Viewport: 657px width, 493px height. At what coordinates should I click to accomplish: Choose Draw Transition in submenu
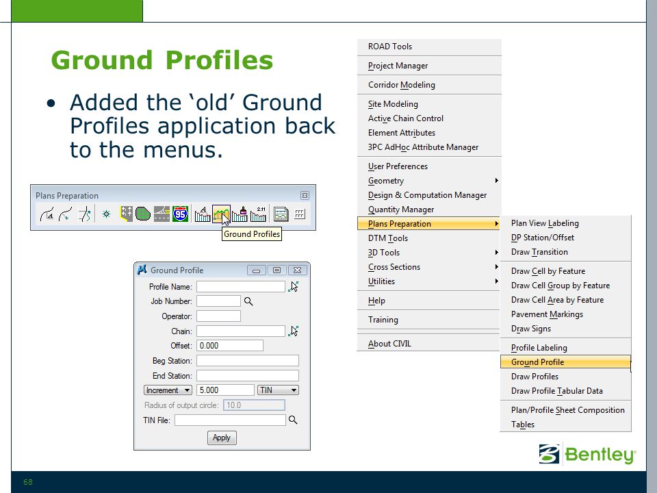click(566, 252)
